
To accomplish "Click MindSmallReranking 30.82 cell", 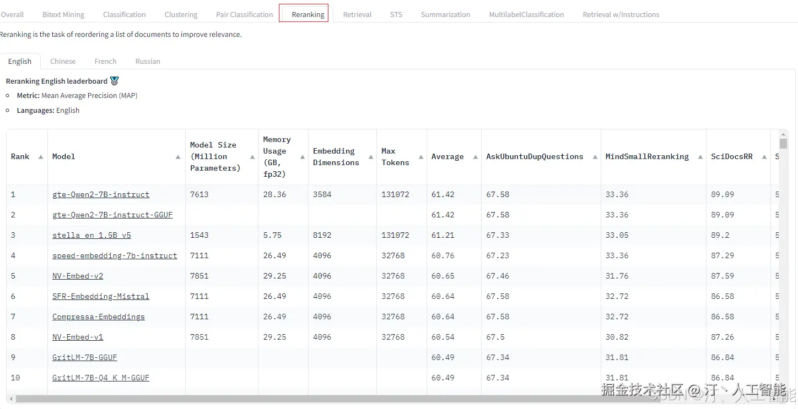I will (617, 337).
